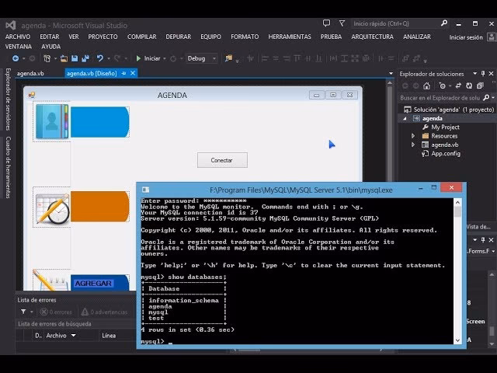
Task: Open the feedback speech-bubble icon
Action: 326,23
